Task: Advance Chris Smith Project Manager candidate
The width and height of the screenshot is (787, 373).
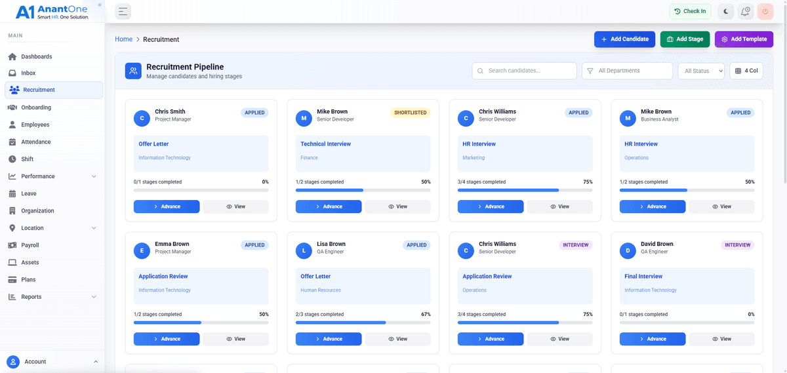Action: (x=167, y=206)
